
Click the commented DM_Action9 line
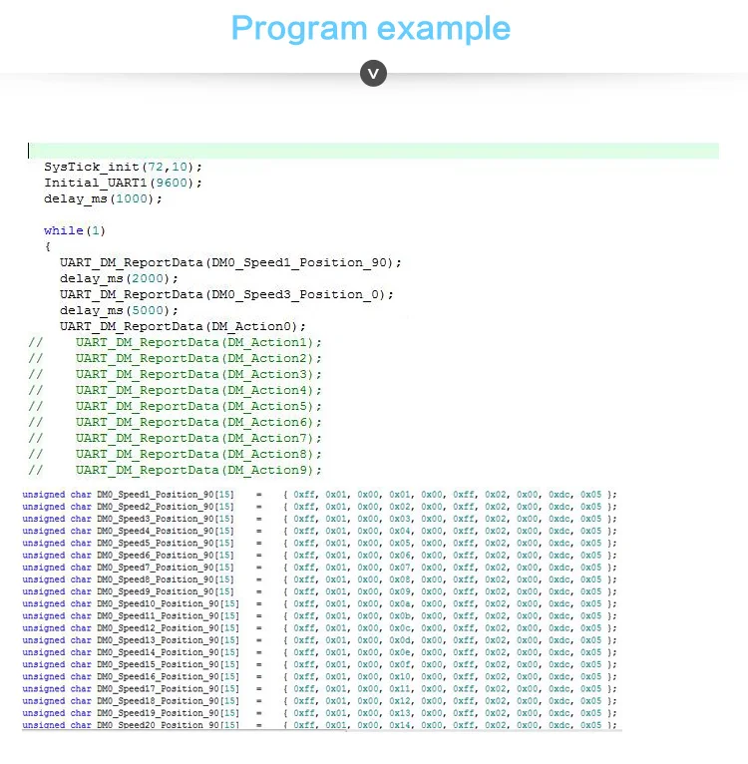[175, 470]
